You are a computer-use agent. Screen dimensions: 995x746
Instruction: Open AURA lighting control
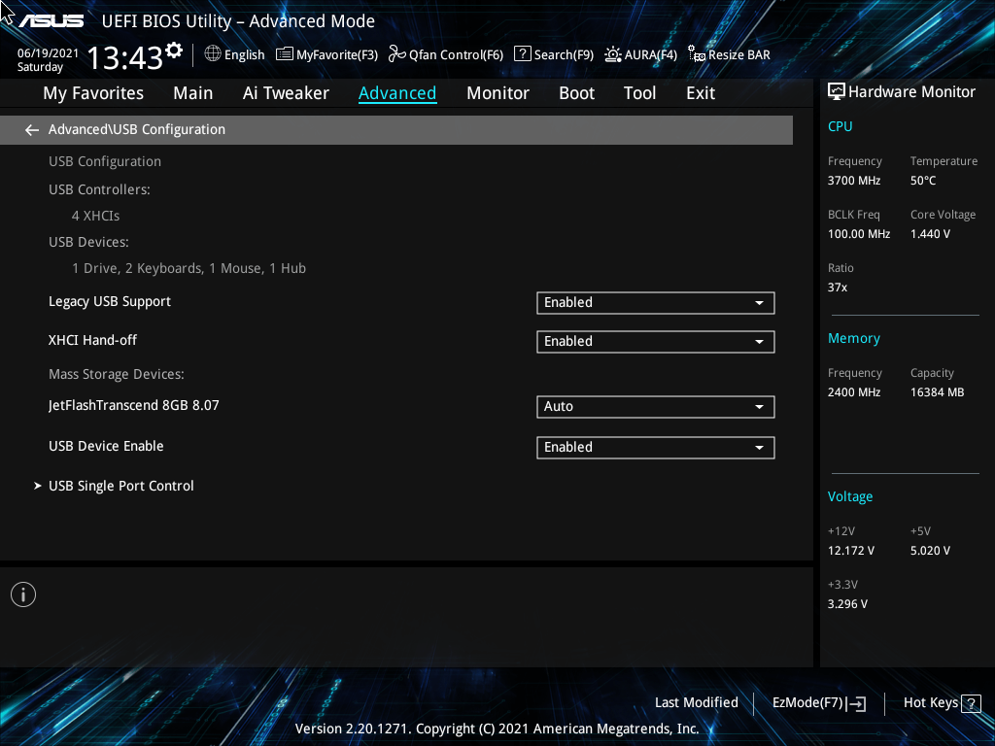click(640, 54)
